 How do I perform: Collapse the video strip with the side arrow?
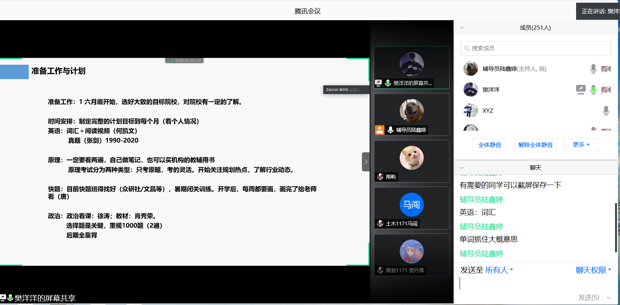click(366, 162)
